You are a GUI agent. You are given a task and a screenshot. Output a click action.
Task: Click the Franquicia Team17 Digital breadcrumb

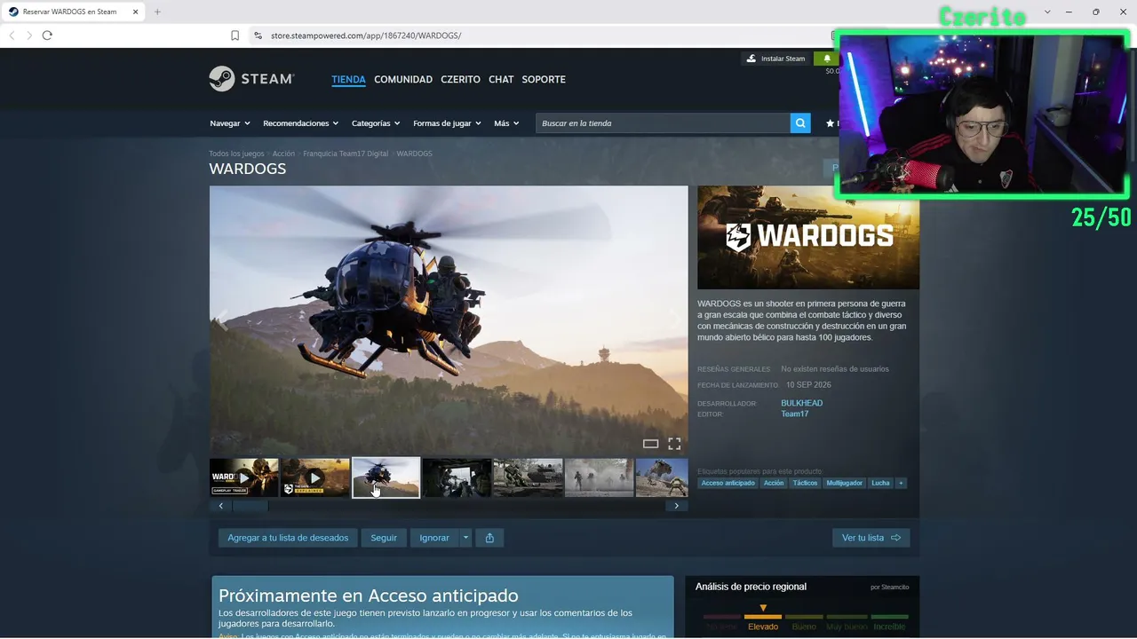(346, 154)
